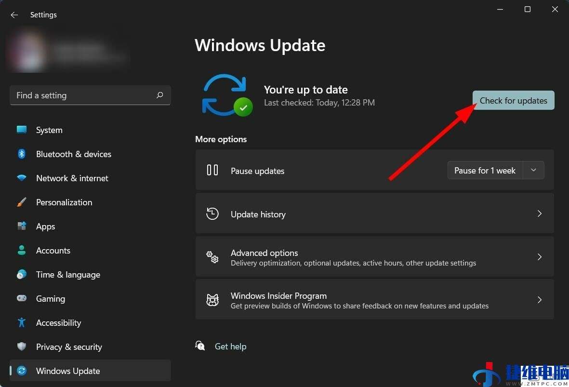Click the Windows Insider cat icon
This screenshot has height=387, width=569.
click(x=212, y=300)
